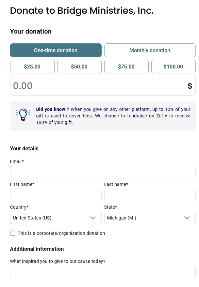Focus the custom donation amount field

click(x=98, y=86)
